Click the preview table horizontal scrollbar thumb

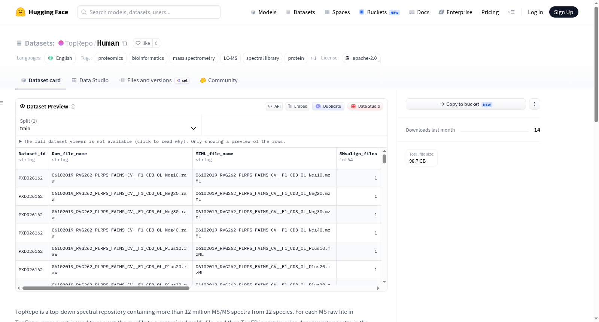coord(106,288)
